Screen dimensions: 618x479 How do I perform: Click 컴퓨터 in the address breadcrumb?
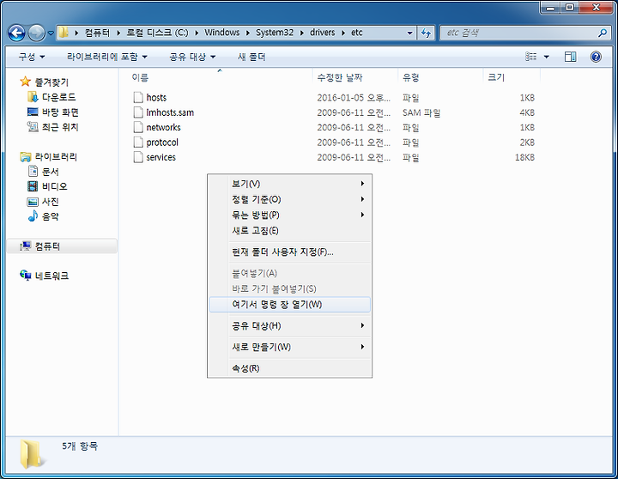(97, 33)
